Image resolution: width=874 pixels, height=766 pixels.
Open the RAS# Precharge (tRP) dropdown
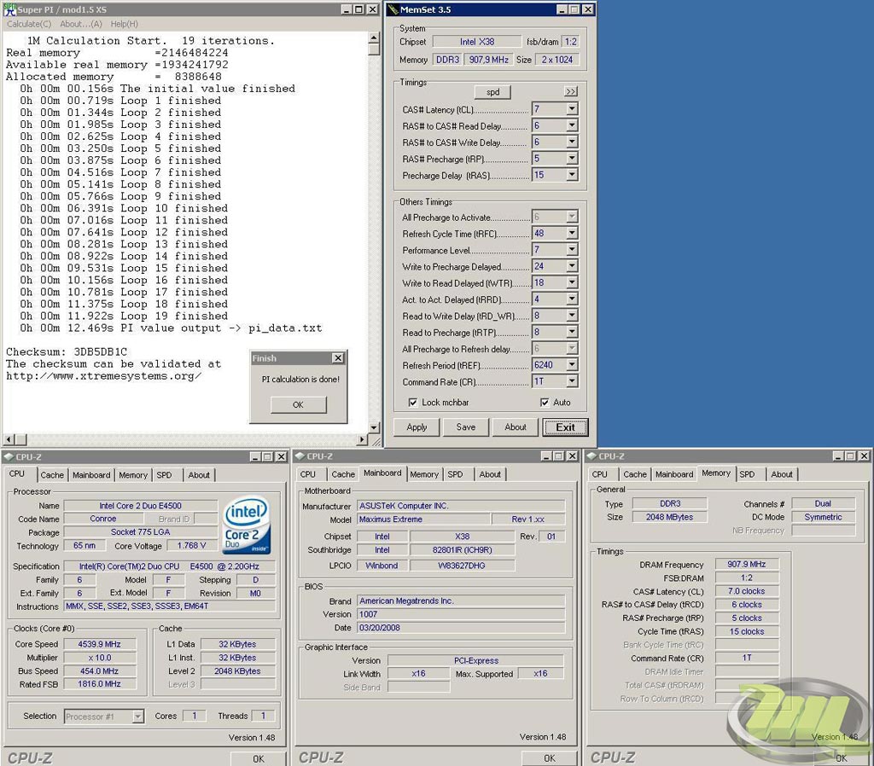pos(572,159)
